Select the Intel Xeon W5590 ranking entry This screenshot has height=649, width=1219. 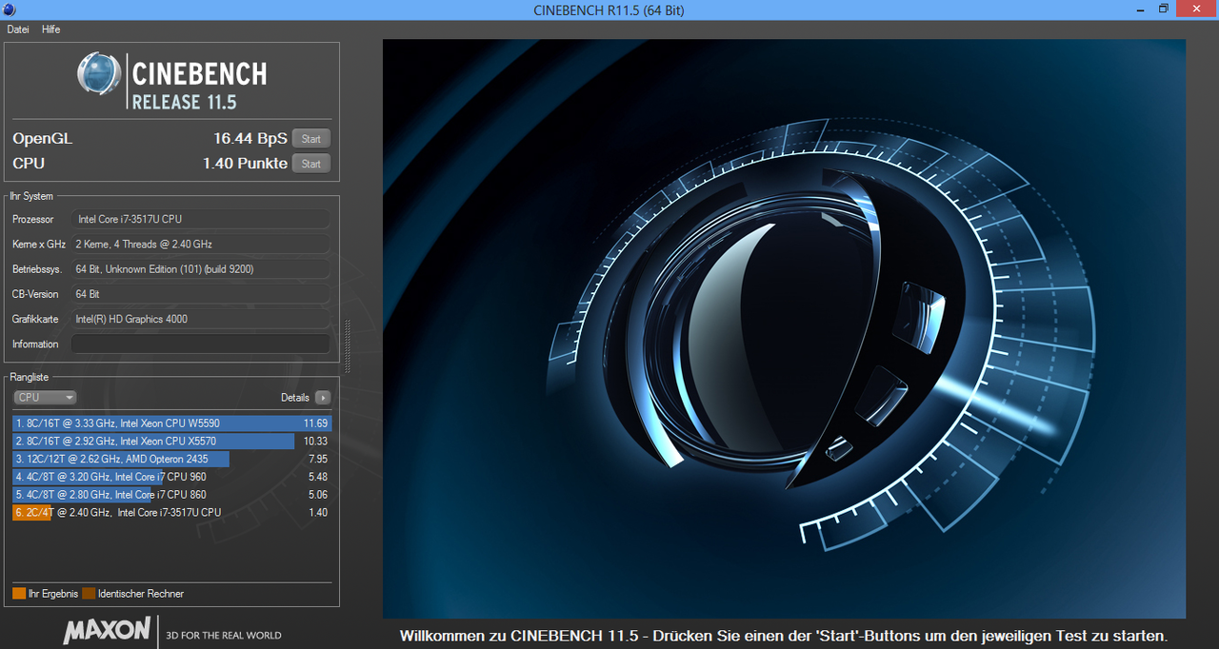(171, 423)
